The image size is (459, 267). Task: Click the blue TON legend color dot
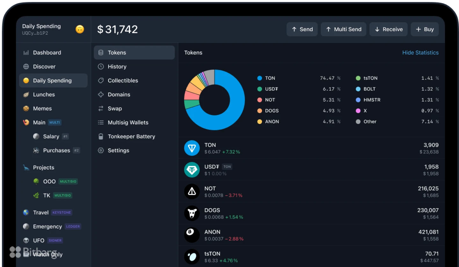[259, 78]
